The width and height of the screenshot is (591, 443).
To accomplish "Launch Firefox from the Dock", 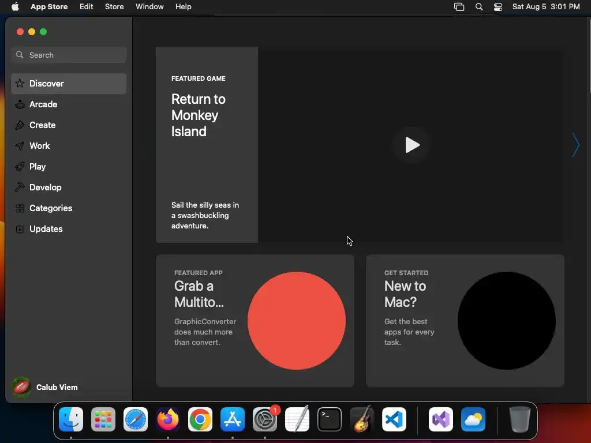I will [x=168, y=419].
